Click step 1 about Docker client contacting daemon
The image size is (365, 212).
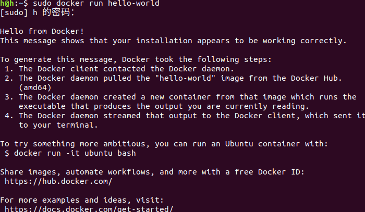(119, 69)
